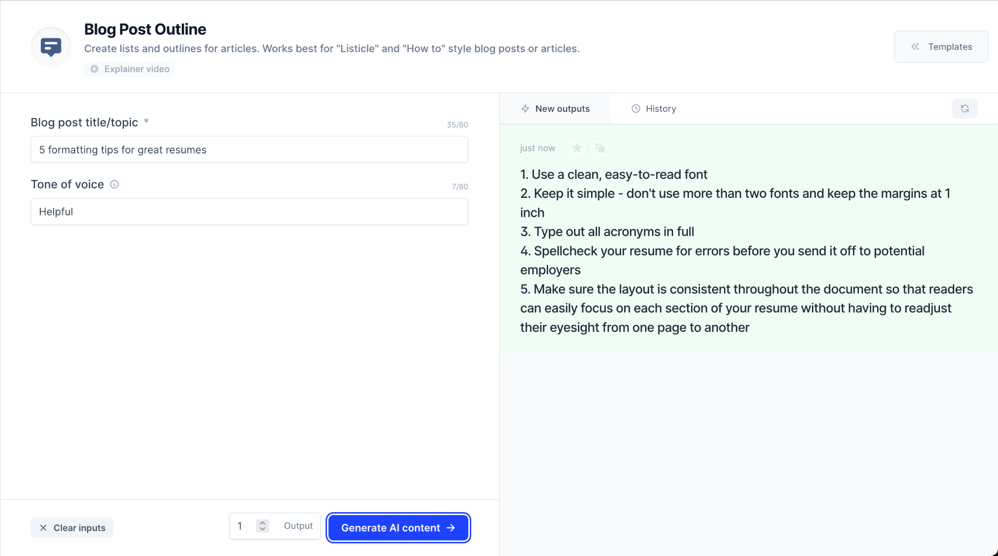
Task: Click the History clock icon
Action: point(635,109)
